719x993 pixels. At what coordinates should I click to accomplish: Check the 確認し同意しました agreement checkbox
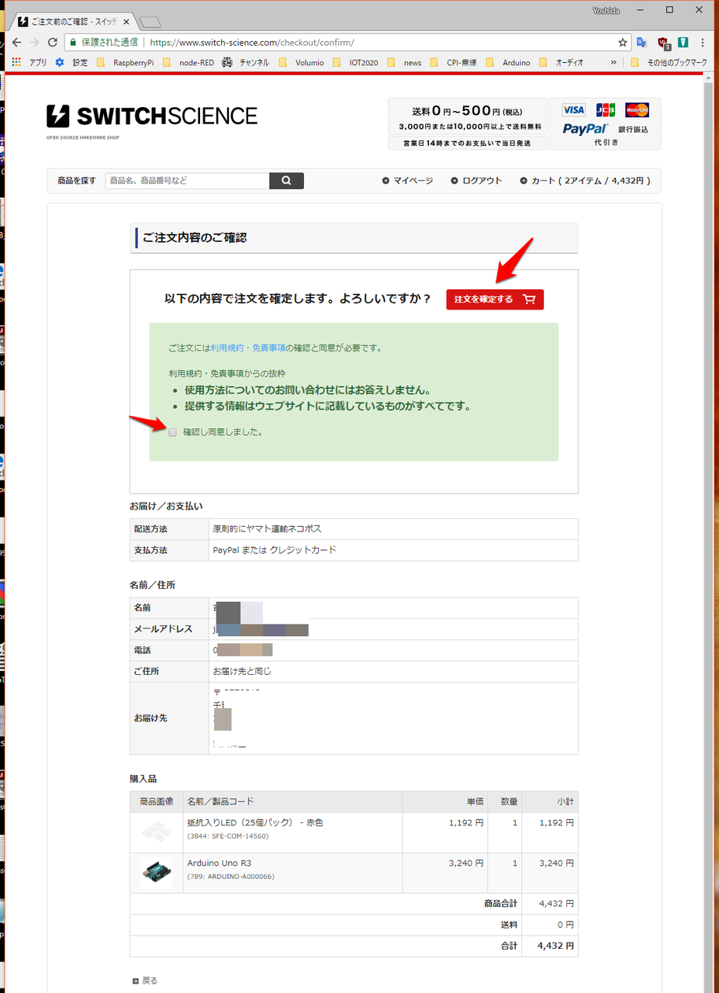[173, 432]
